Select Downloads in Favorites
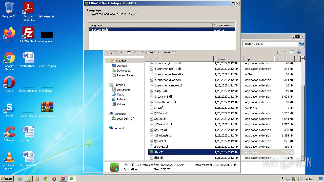Screen dimensions: 324x182 click(x=123, y=71)
